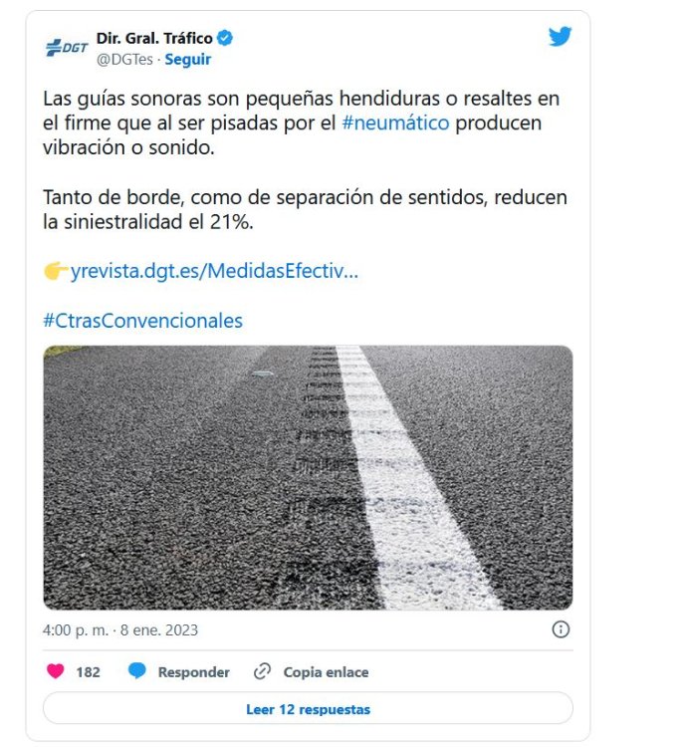
Task: Open the #CtrasConvencionales hashtag
Action: 142,321
